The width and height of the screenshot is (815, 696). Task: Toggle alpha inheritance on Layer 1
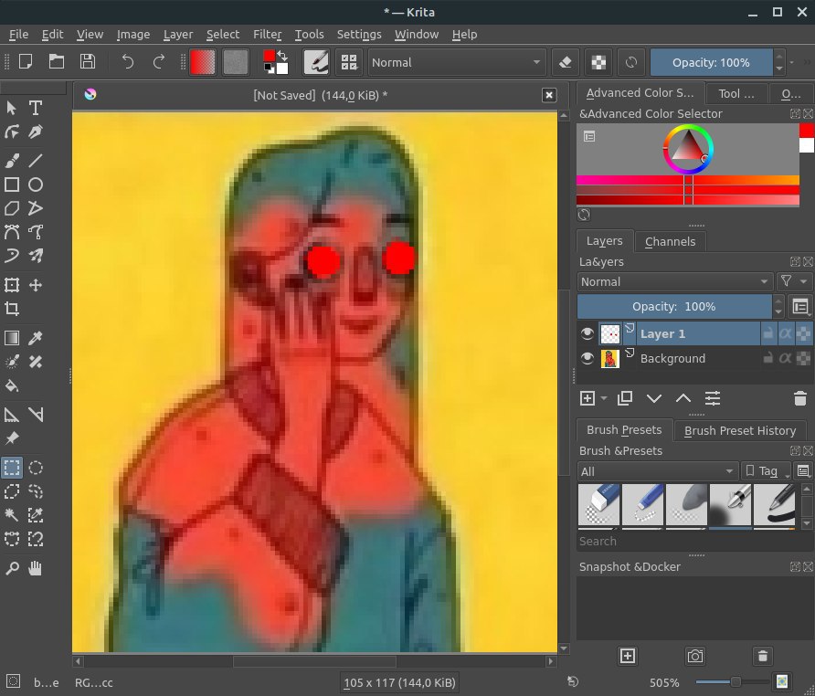(786, 333)
